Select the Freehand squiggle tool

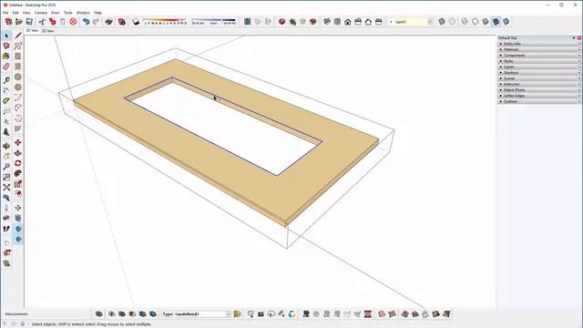18,46
